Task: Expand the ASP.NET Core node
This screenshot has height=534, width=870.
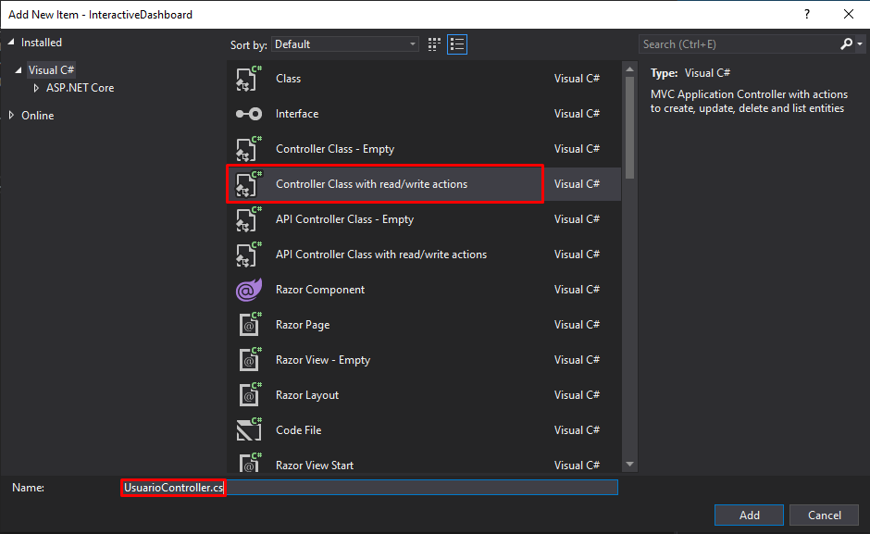Action: click(x=36, y=88)
